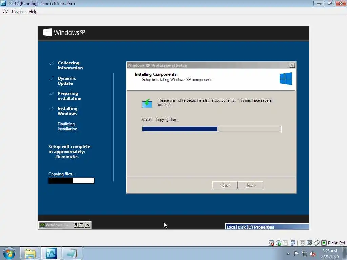Click the 'Status: Copying files...' text
Image resolution: width=347 pixels, height=260 pixels.
(160, 120)
